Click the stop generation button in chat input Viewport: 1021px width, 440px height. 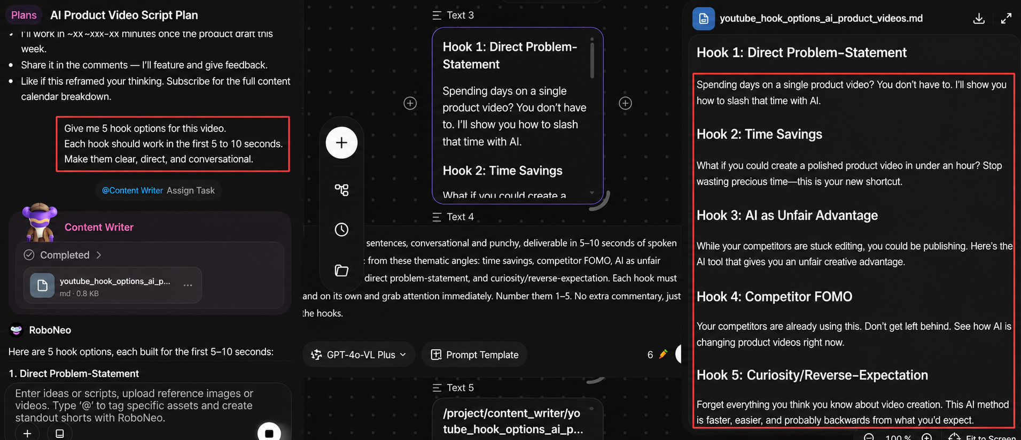point(269,433)
